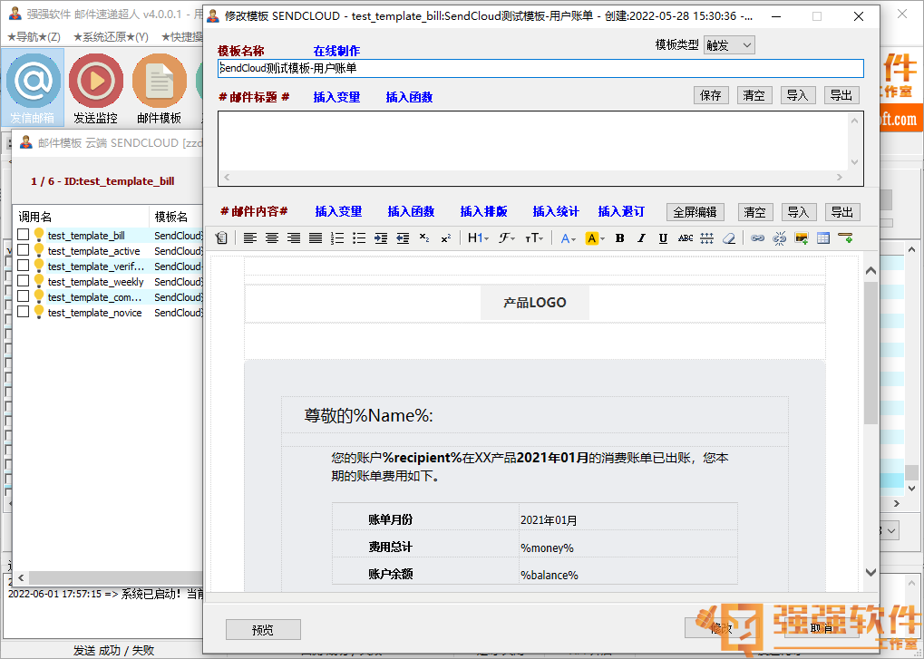Click 插入函数 link for email subject

tap(409, 97)
